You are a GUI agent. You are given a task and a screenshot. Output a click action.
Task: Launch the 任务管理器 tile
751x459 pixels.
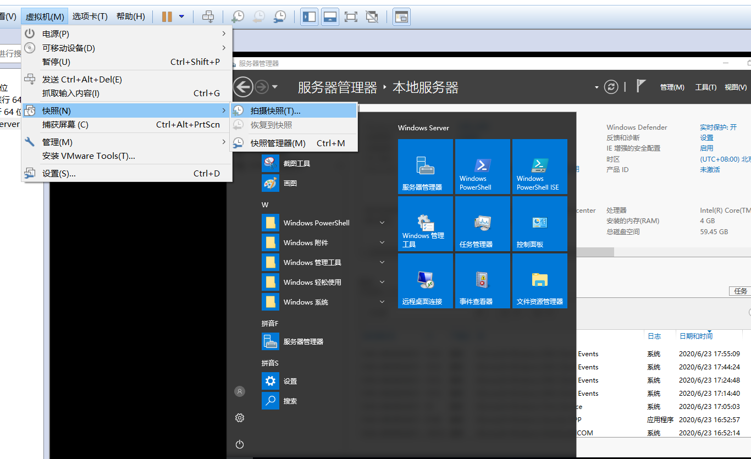tap(482, 224)
